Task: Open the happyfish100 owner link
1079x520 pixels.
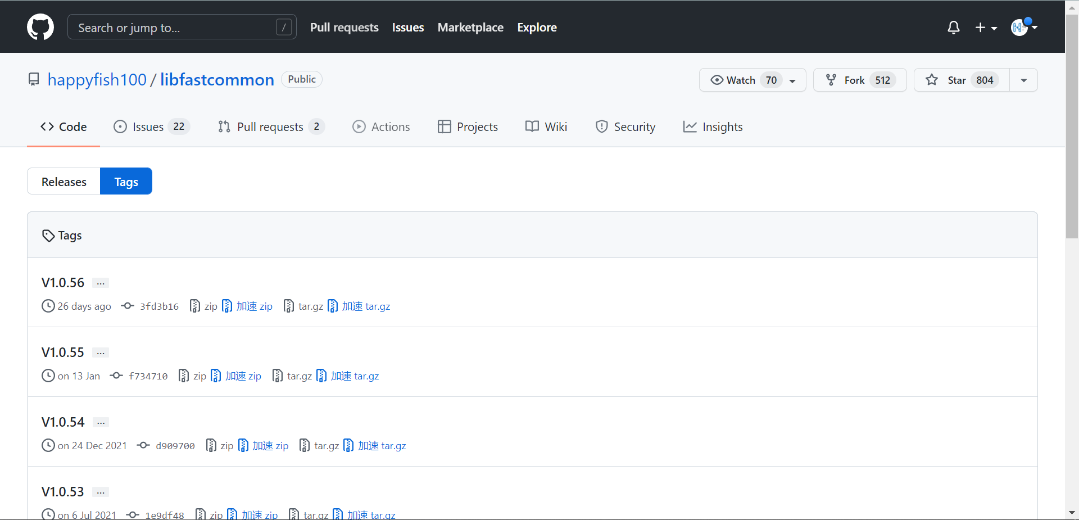Action: click(x=97, y=79)
